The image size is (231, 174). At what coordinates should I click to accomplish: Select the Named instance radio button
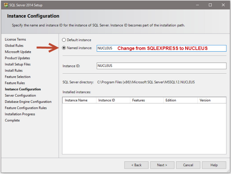coord(64,48)
